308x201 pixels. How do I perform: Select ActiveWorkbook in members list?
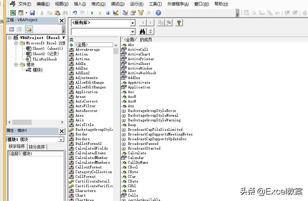[142, 73]
